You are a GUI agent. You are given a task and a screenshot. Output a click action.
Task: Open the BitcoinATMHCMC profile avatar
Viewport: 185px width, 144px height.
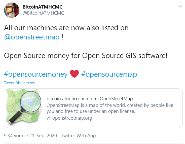click(12, 10)
